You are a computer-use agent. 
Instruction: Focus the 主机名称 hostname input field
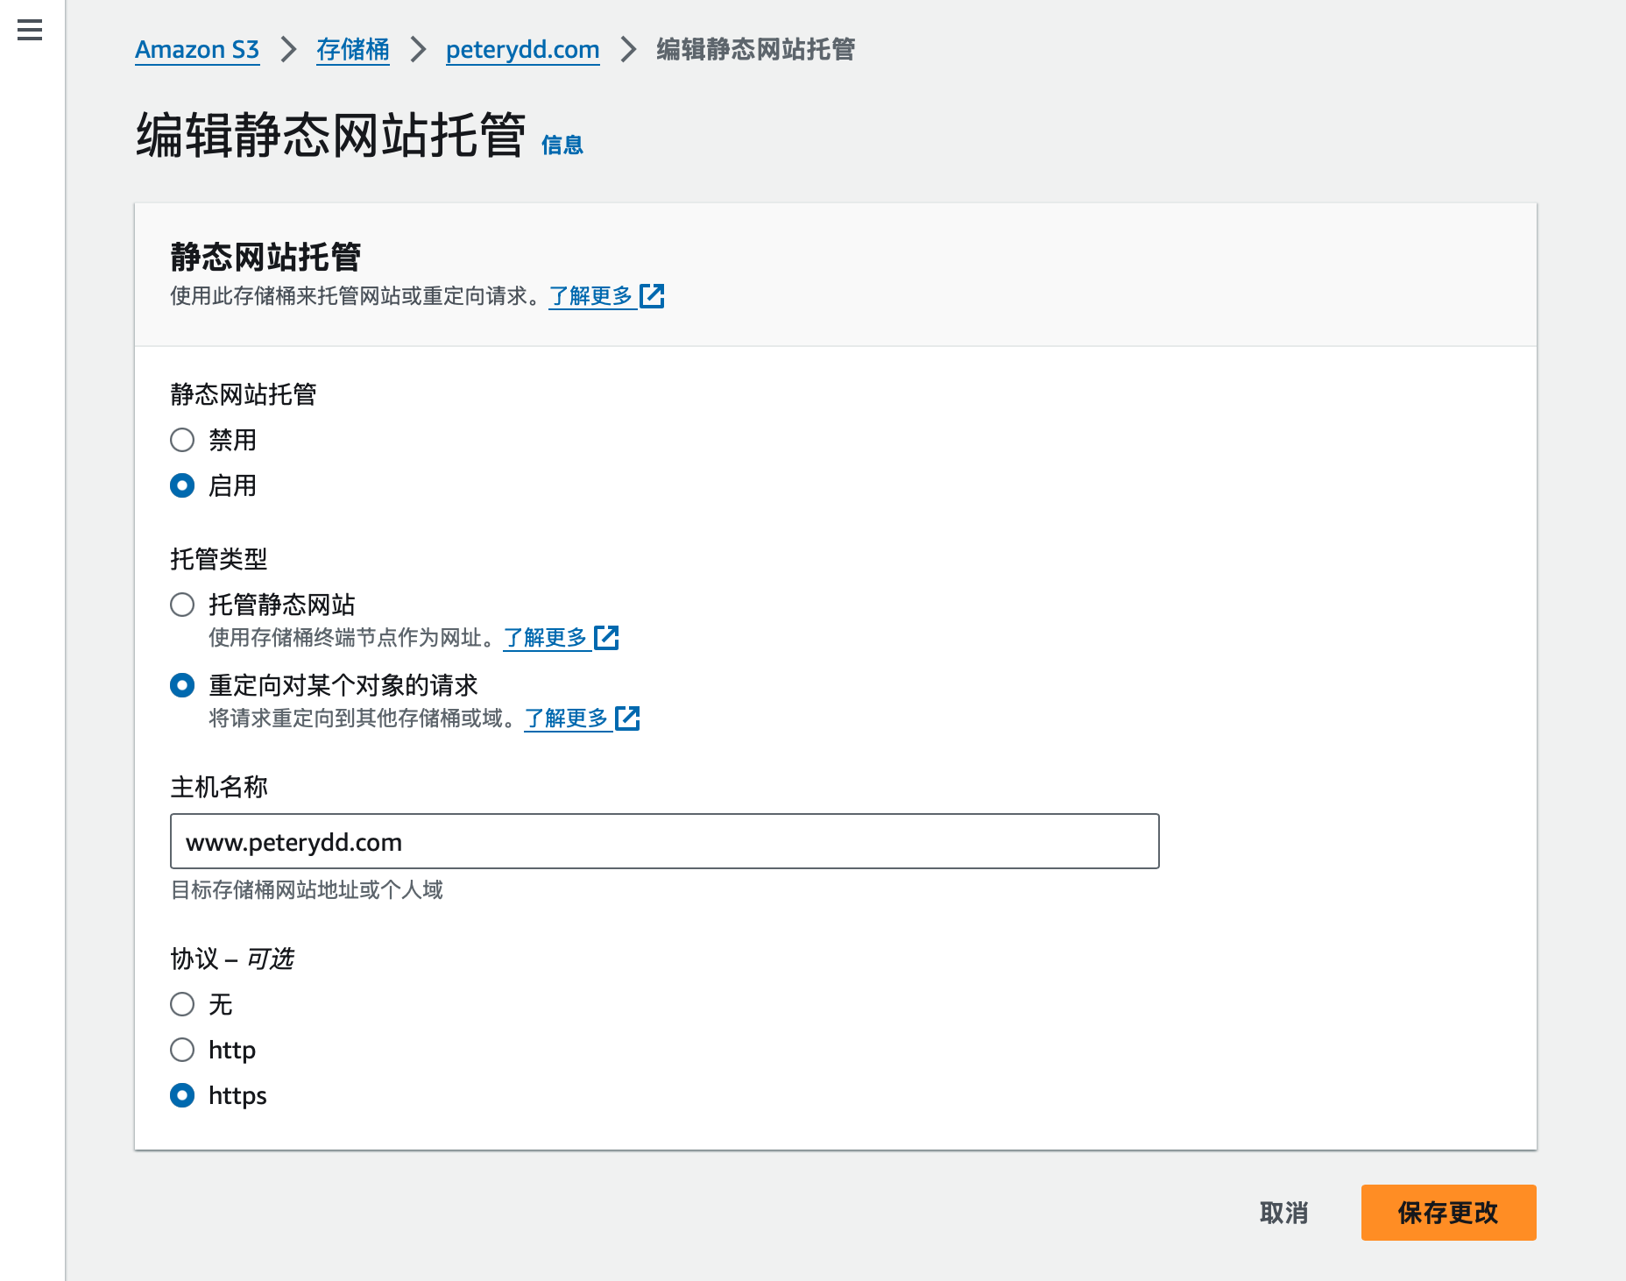tap(664, 841)
